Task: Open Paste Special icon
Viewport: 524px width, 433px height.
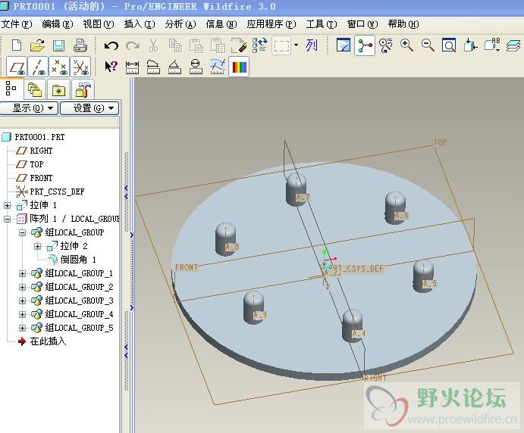Action: coord(218,45)
